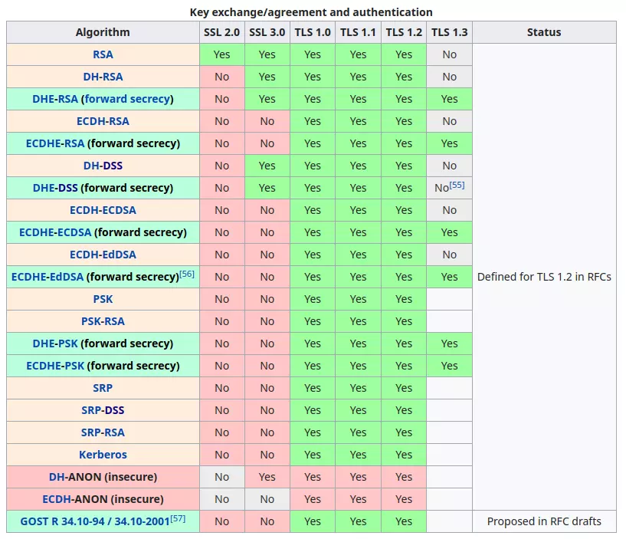Click the 'Defined for TLS 1.2 in RFCs' cell
This screenshot has width=626, height=539.
pyautogui.click(x=544, y=277)
